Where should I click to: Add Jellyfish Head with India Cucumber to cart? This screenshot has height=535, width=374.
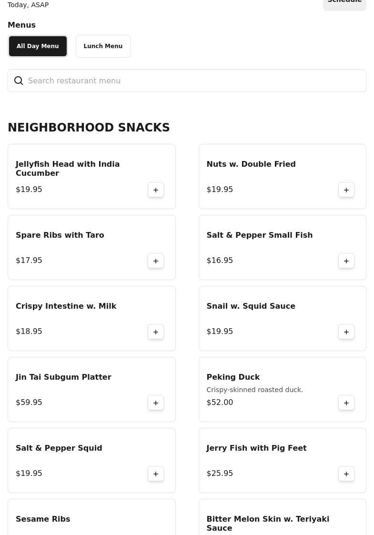click(156, 190)
